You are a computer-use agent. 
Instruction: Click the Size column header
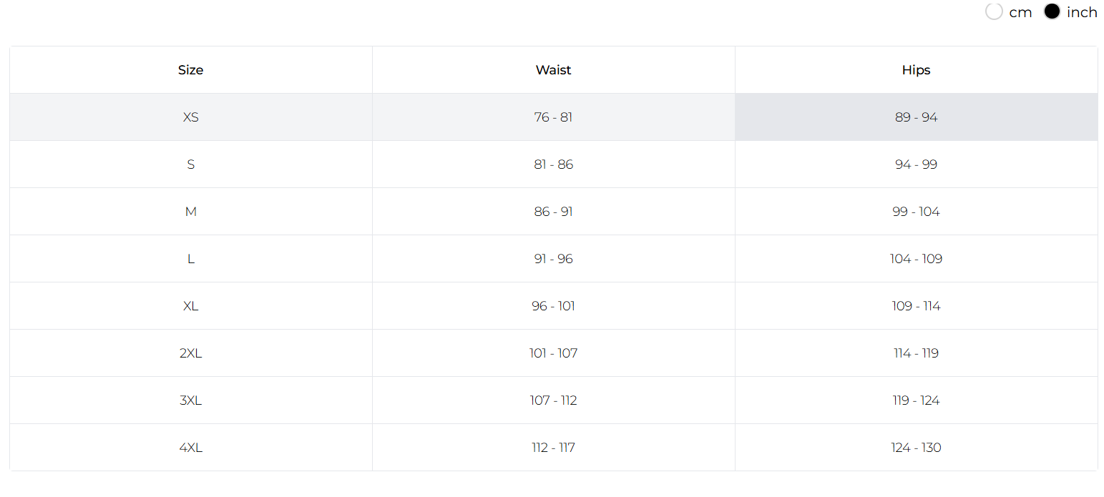click(191, 70)
